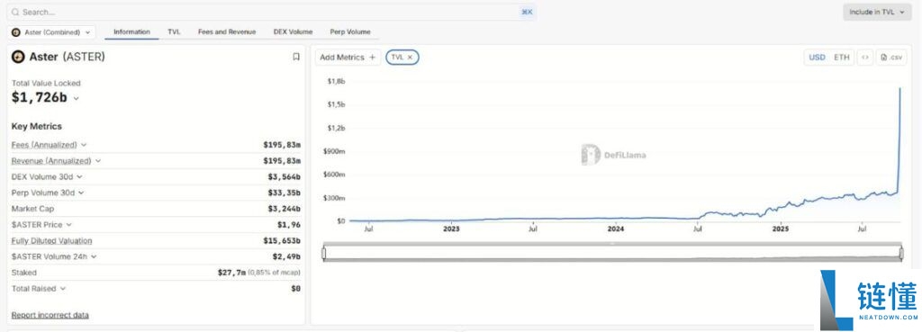The height and width of the screenshot is (332, 922).
Task: Click the 2023 x-axis label
Action: tap(452, 229)
